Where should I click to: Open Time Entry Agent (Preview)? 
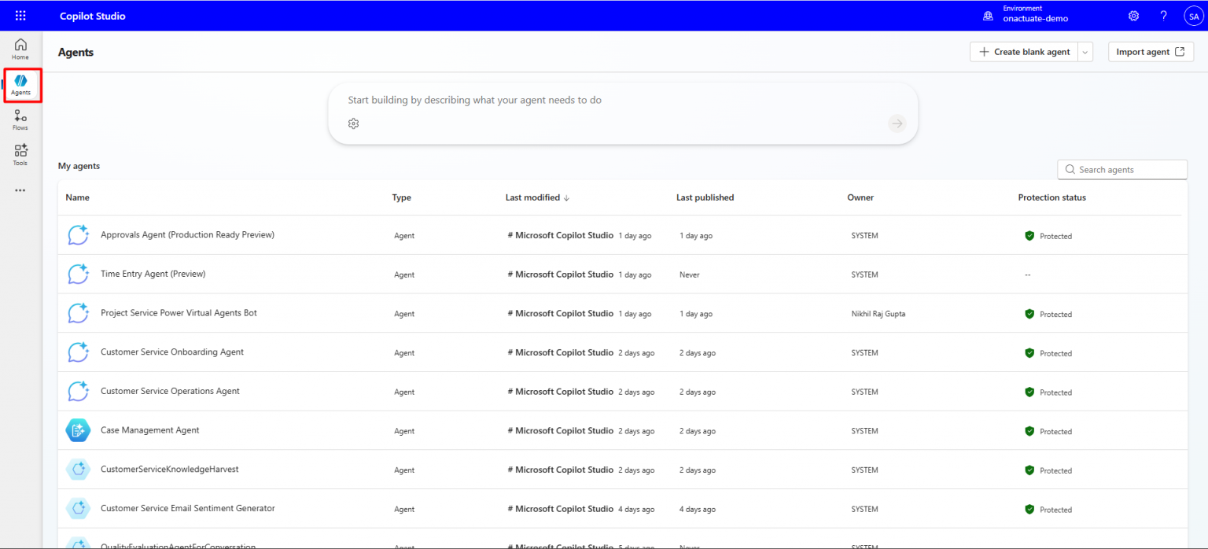click(x=153, y=274)
